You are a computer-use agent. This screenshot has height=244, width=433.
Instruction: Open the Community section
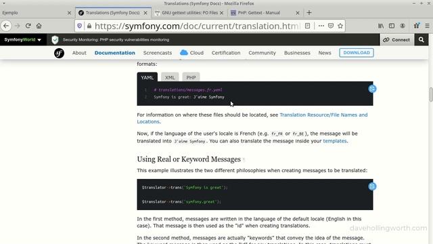tap(262, 53)
